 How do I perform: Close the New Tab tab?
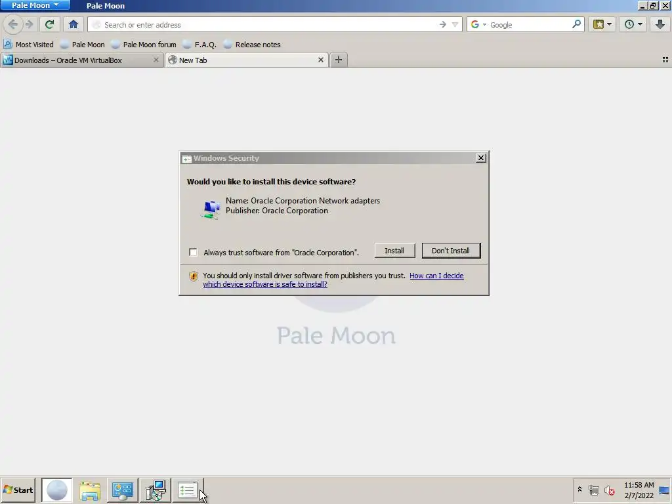320,60
